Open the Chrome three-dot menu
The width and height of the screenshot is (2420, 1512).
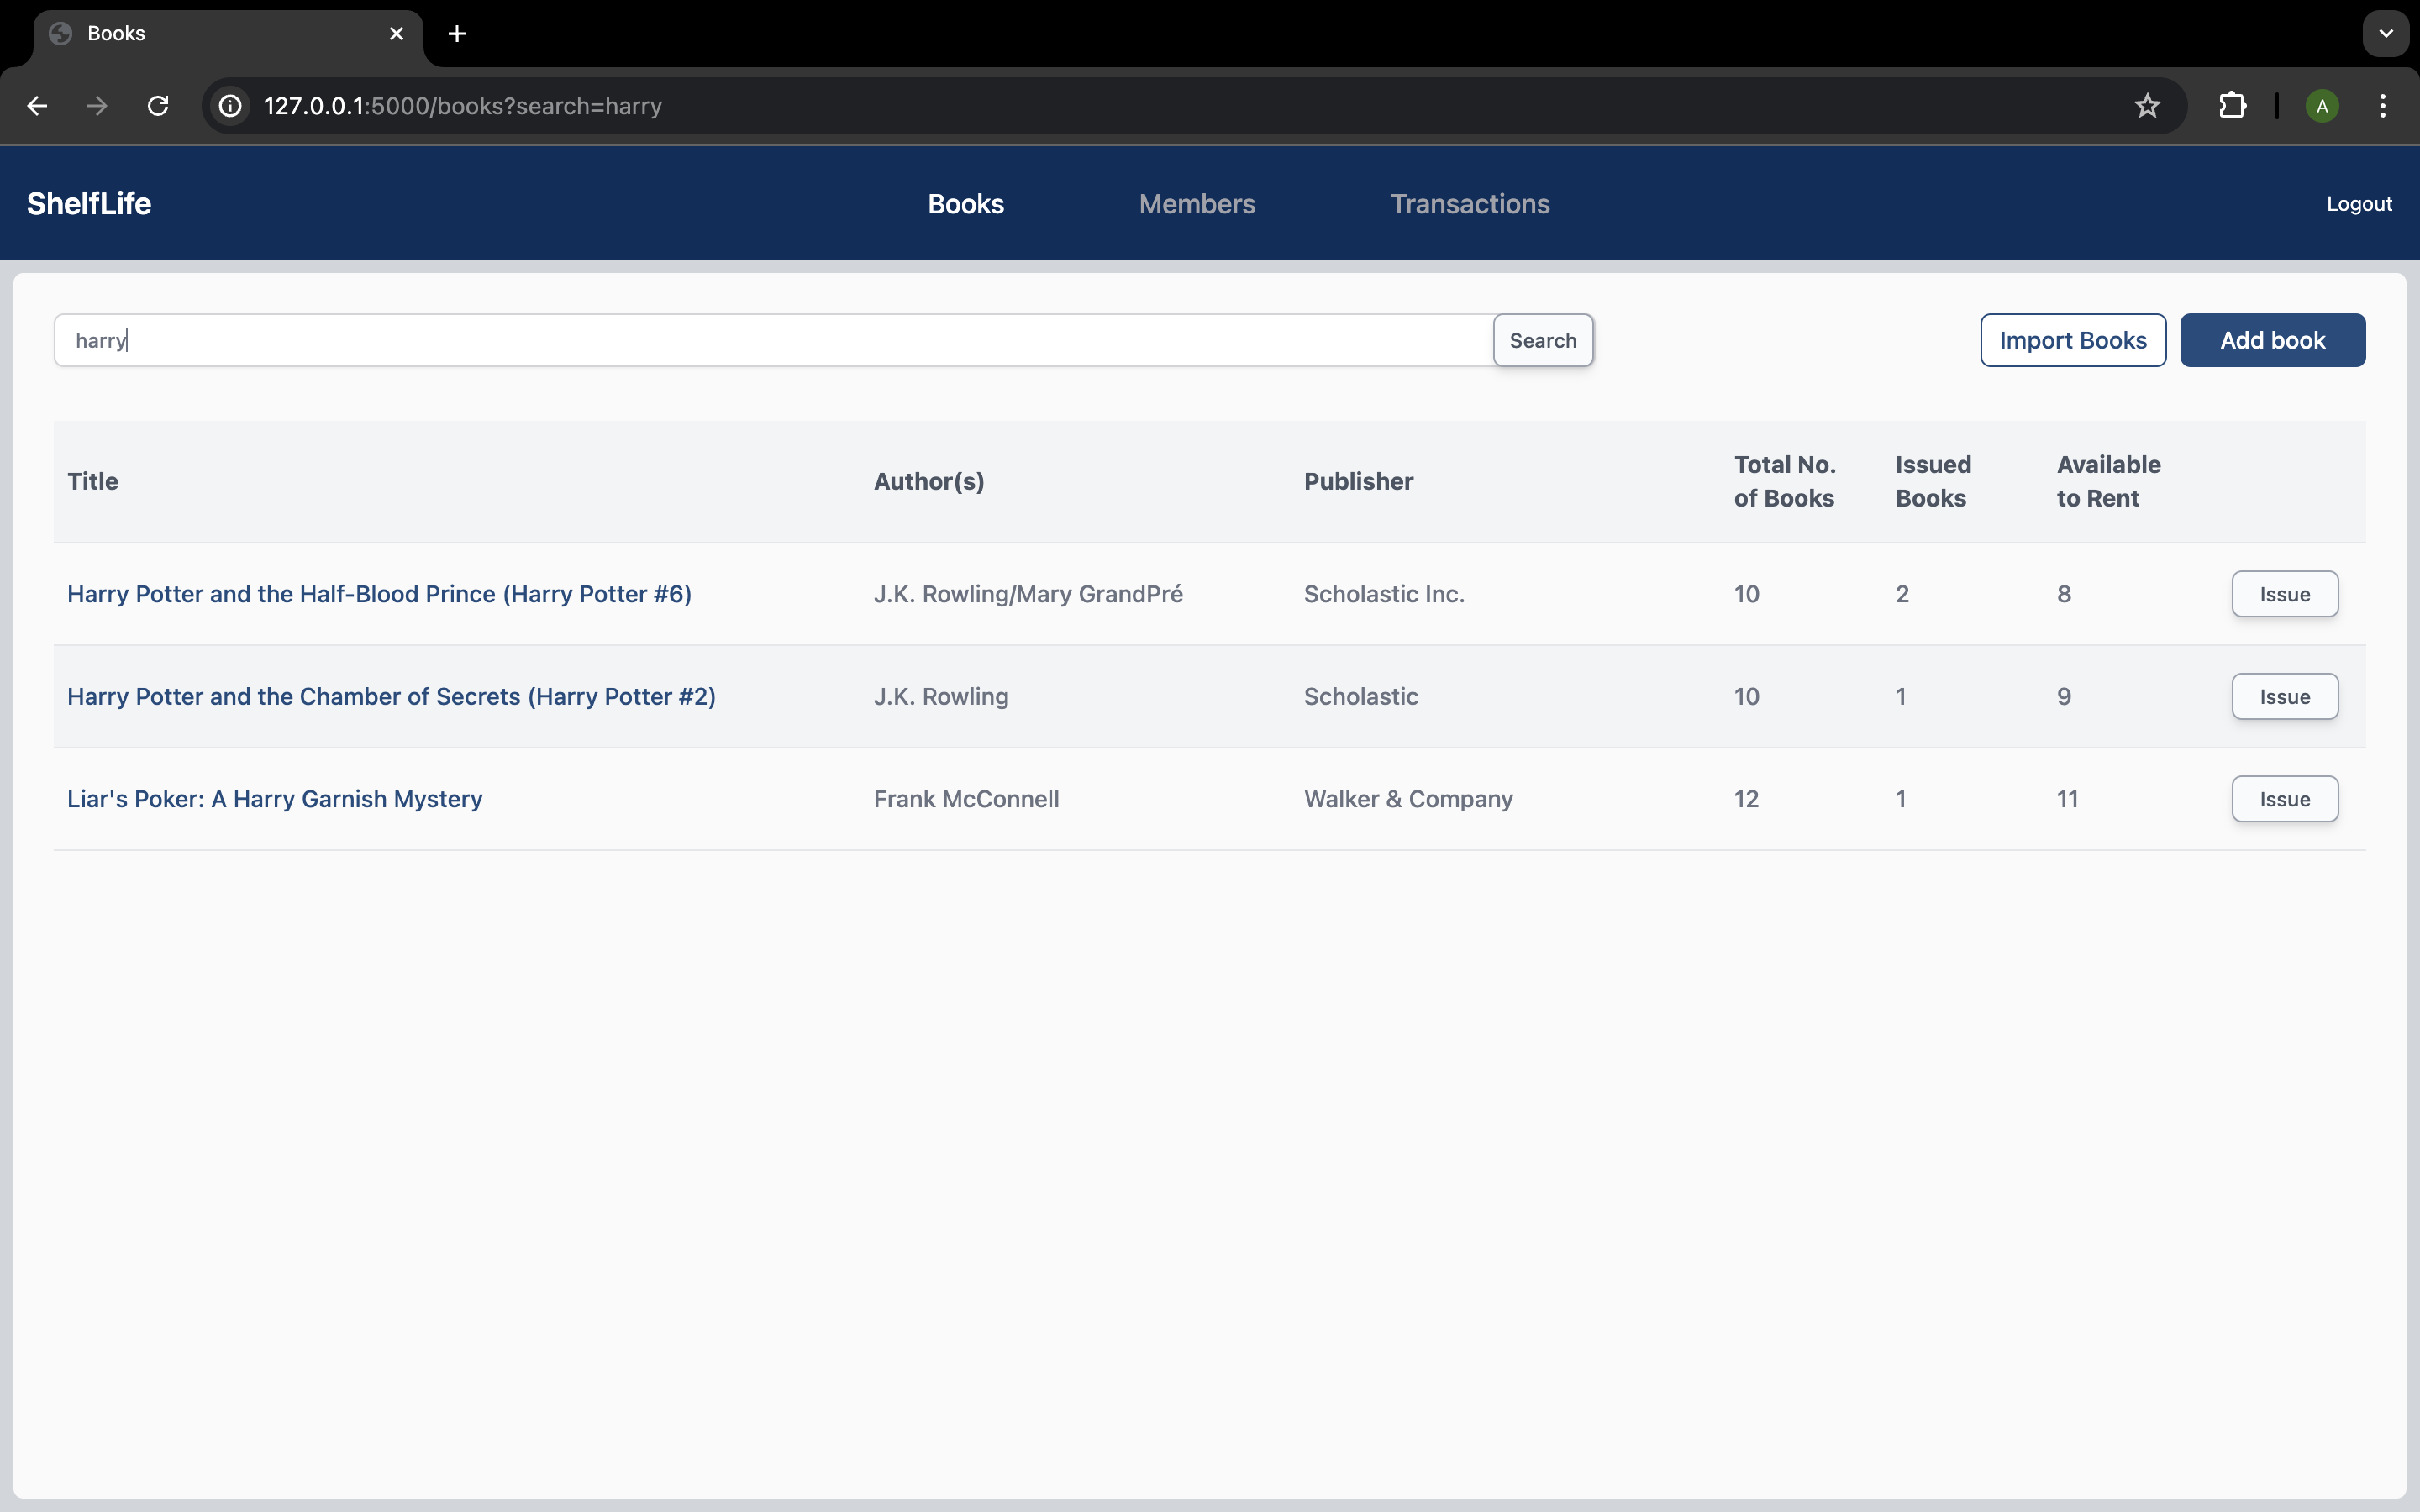[x=2383, y=106]
